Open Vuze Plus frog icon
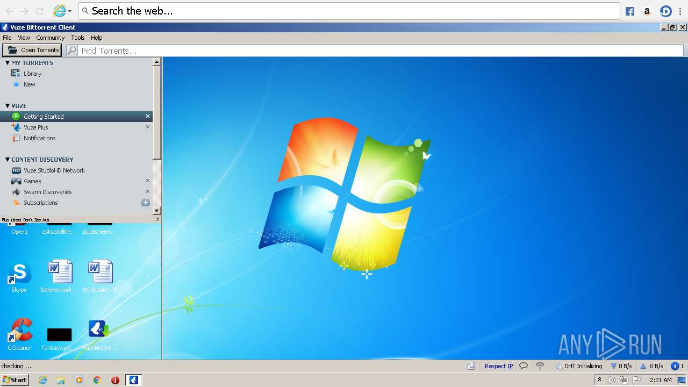 click(16, 127)
